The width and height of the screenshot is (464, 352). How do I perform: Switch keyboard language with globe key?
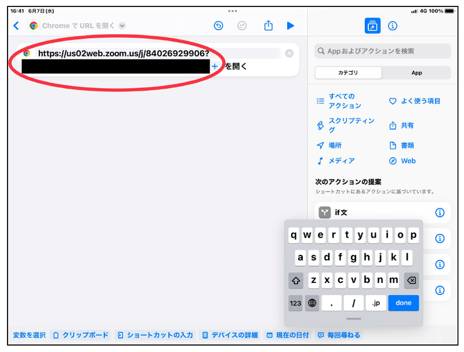coord(312,303)
